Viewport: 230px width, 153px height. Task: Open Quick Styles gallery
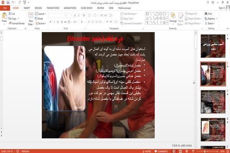point(181,19)
